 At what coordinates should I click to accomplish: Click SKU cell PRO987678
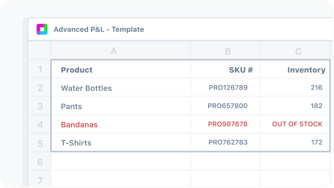(225, 124)
